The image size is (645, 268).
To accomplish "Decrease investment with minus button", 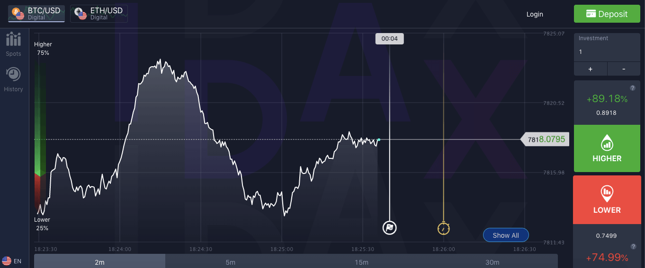I will 624,69.
